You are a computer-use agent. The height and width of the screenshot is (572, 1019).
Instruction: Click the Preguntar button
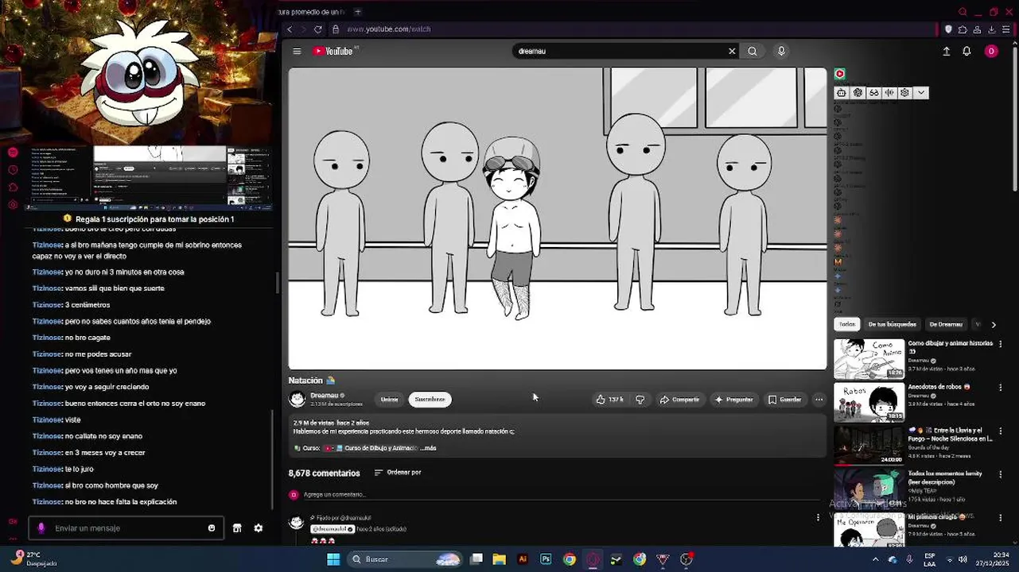pyautogui.click(x=733, y=400)
